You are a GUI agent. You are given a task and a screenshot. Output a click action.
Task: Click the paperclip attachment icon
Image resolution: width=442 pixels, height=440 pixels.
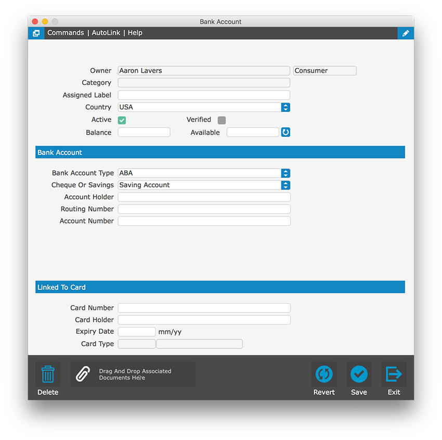pos(83,374)
